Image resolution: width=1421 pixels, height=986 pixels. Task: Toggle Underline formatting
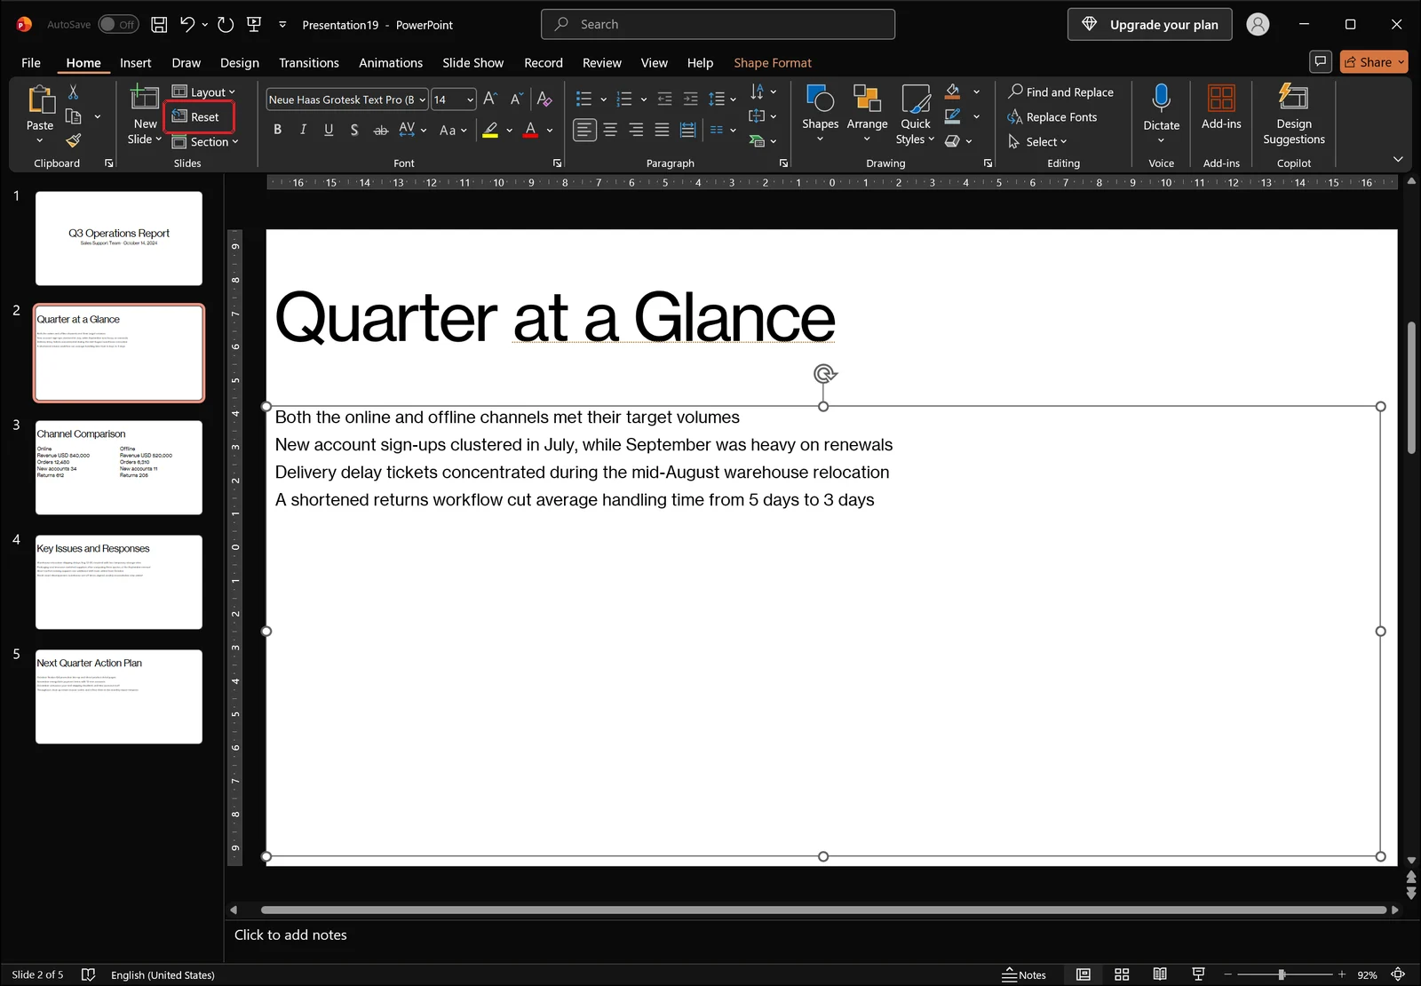329,130
